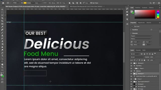Hide the Food Menu layer
161x90 pixels.
(131, 66)
